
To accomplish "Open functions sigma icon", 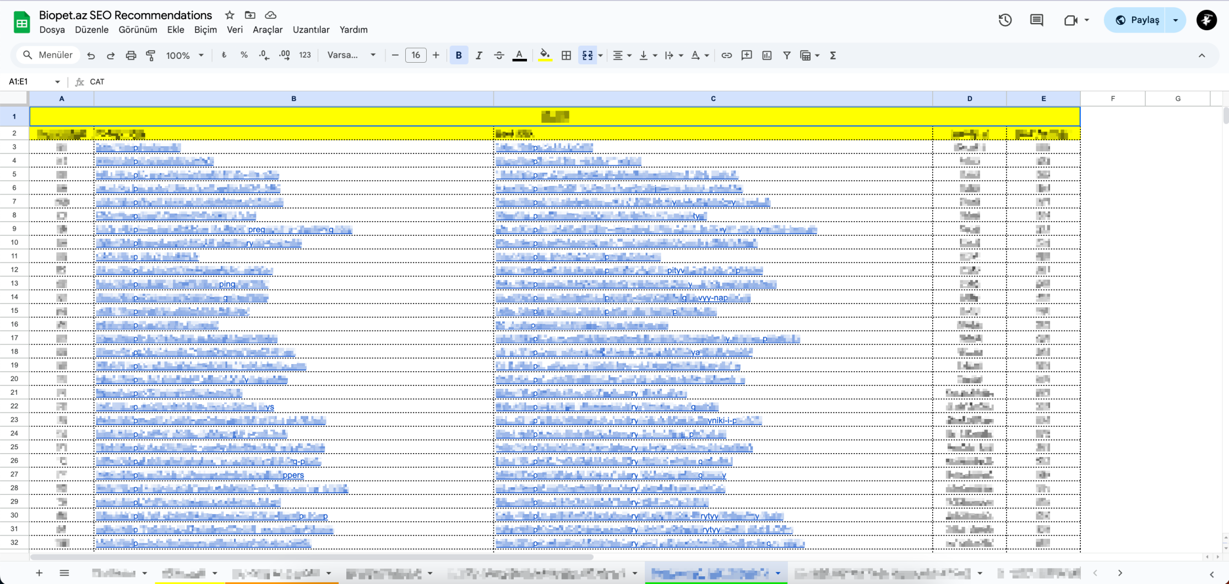I will tap(833, 56).
